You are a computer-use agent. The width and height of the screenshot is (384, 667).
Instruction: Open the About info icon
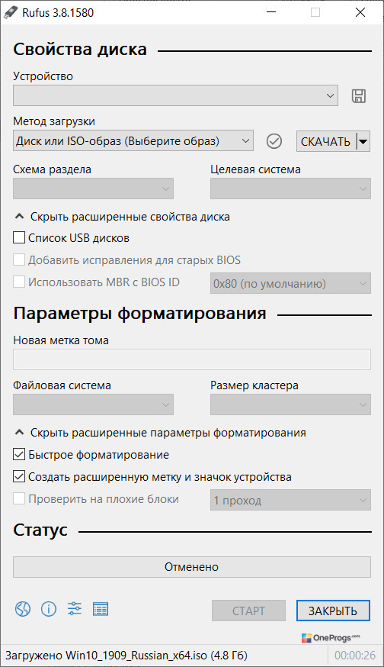(x=49, y=609)
